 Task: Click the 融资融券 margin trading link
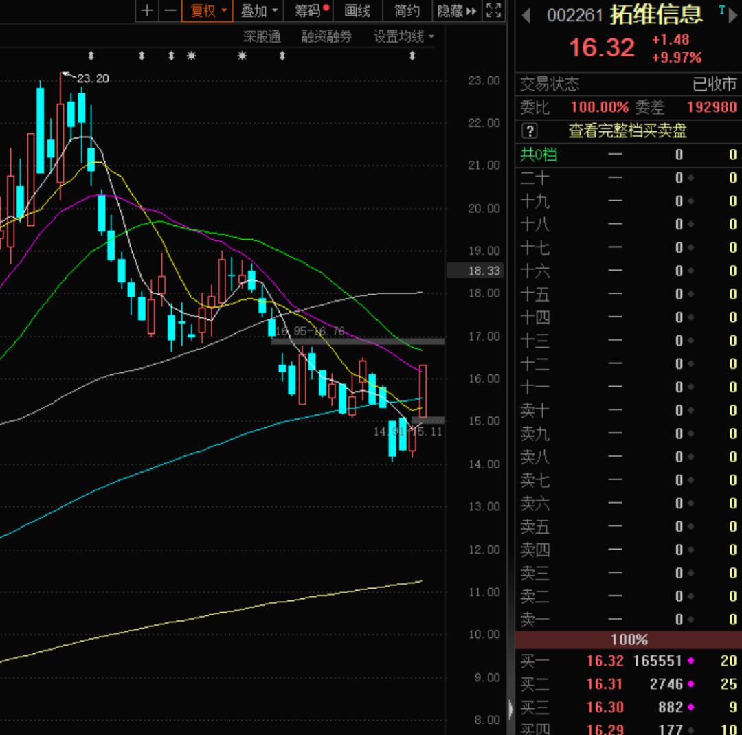[x=326, y=36]
